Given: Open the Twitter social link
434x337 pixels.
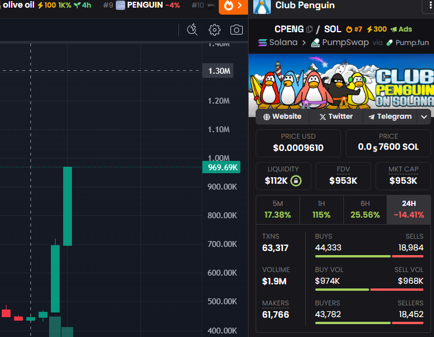Looking at the screenshot, I should 336,116.
